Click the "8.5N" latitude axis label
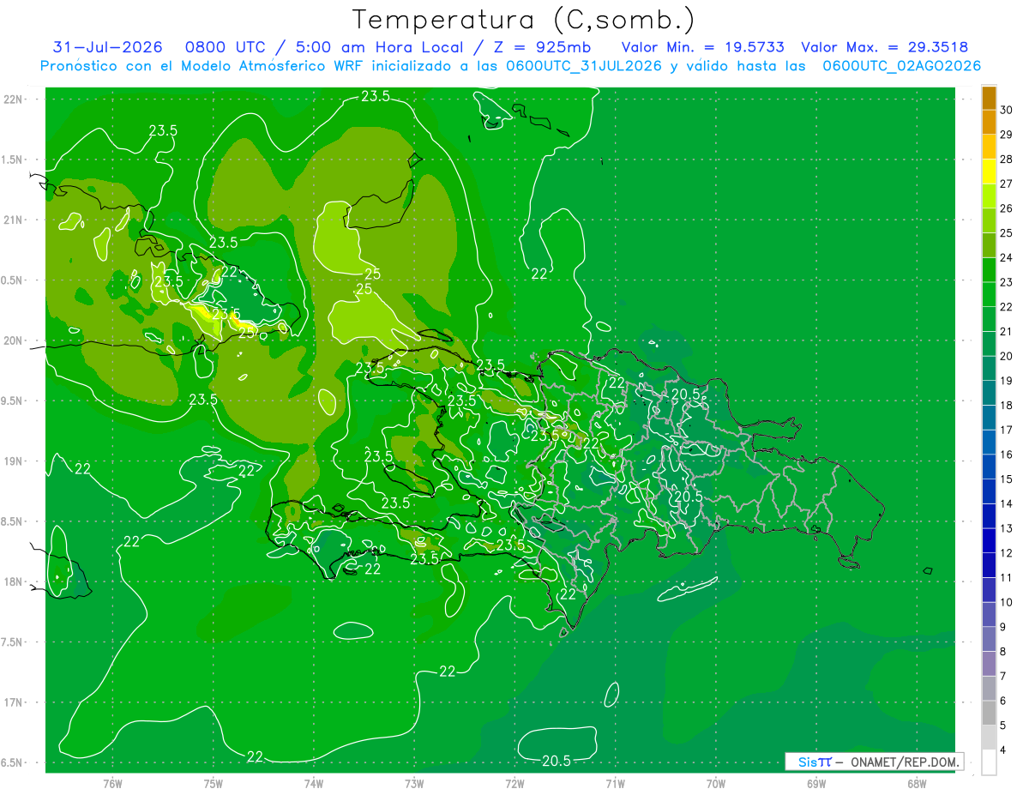 tap(12, 521)
